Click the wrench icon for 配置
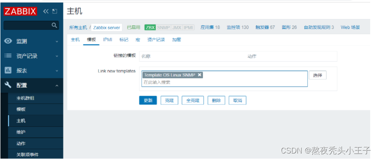 pos(8,85)
